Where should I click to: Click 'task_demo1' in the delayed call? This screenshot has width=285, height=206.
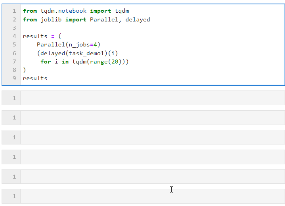point(86,54)
